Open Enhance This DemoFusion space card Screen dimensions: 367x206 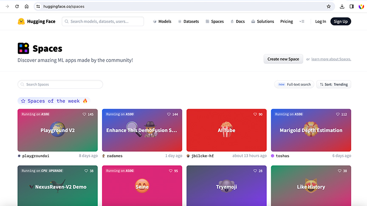pyautogui.click(x=142, y=130)
